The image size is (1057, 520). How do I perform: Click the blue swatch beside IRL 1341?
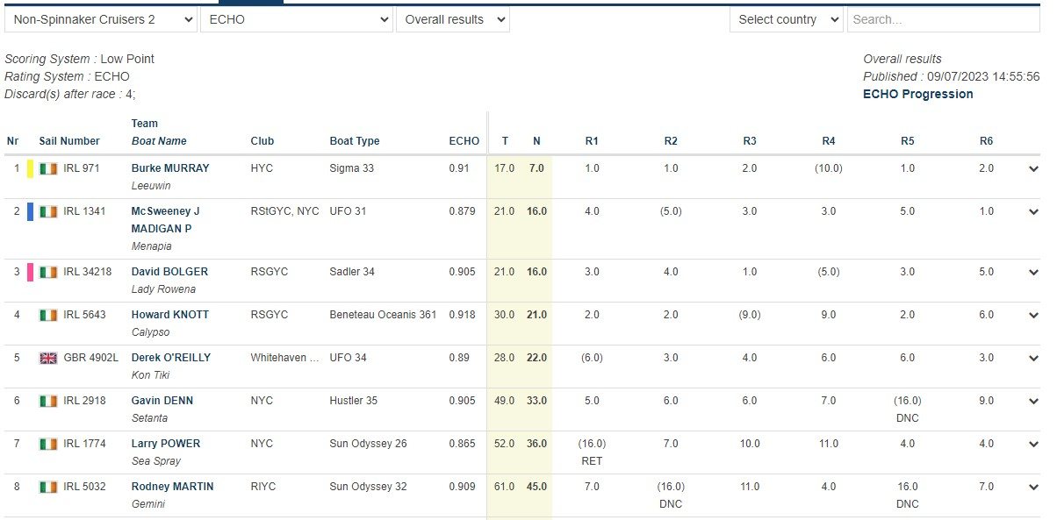coord(30,211)
